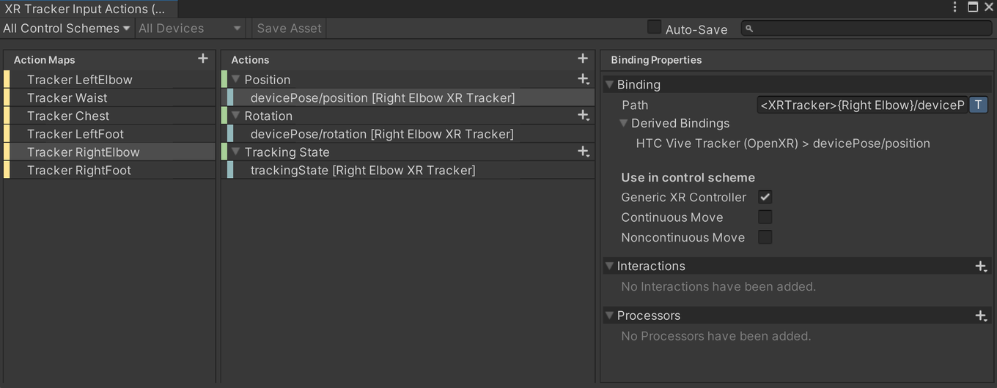Select XR Tracker Input Actions tab
This screenshot has width=997, height=388.
[x=88, y=9]
